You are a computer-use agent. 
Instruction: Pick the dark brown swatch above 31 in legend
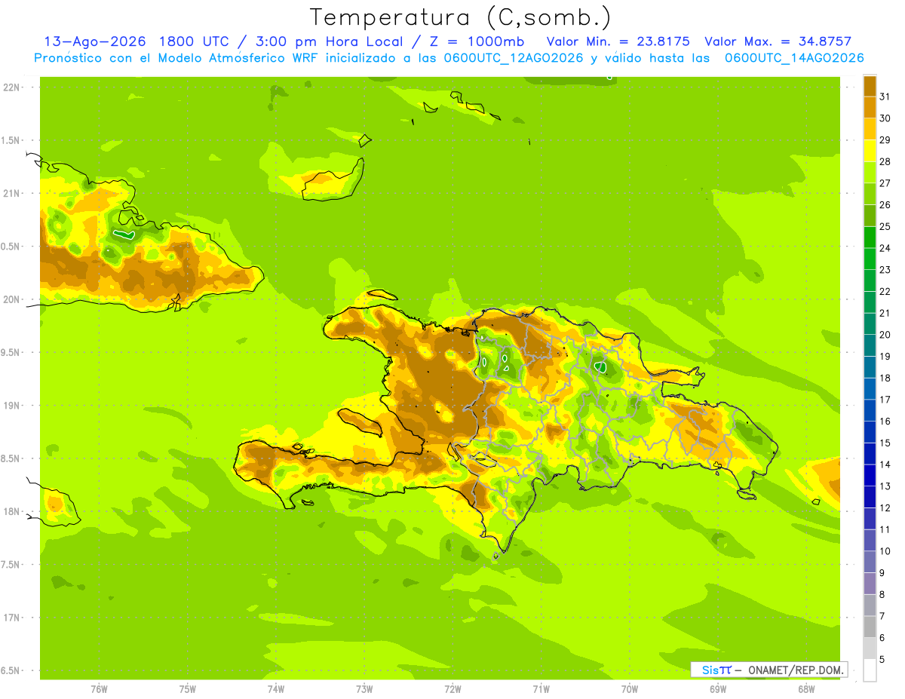tap(870, 85)
